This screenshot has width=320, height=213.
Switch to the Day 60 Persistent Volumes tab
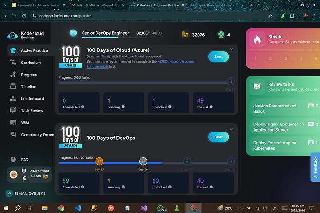217,5
